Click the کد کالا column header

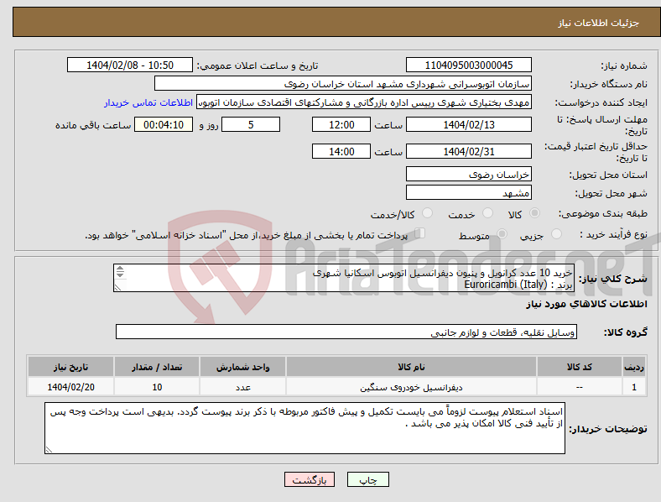tap(580, 367)
